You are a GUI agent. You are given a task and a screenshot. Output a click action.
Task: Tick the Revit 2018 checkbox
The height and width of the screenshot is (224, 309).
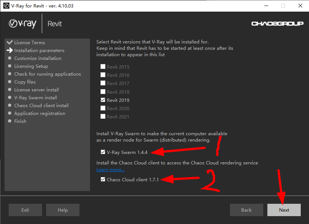[103, 91]
